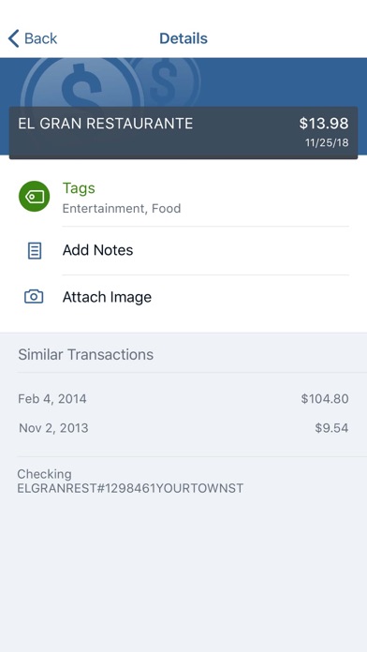Tap the large dollar coin graphic
The image size is (367, 652).
click(83, 82)
